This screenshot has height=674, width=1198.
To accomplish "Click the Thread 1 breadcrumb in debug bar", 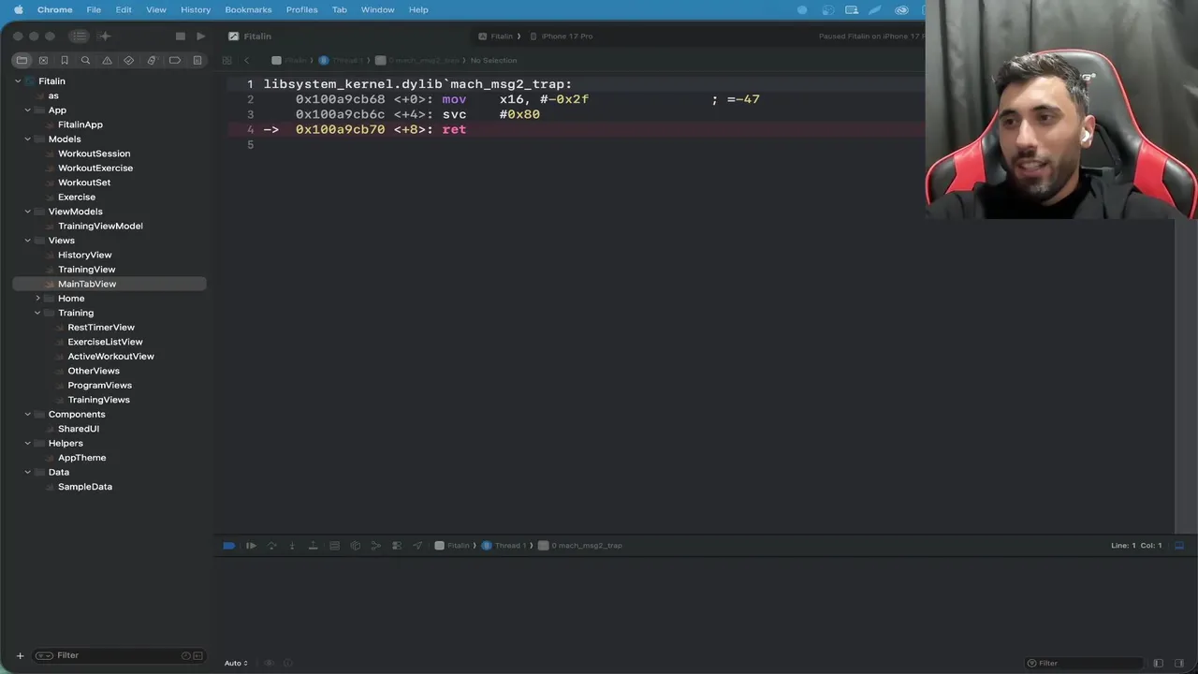I will 504,546.
